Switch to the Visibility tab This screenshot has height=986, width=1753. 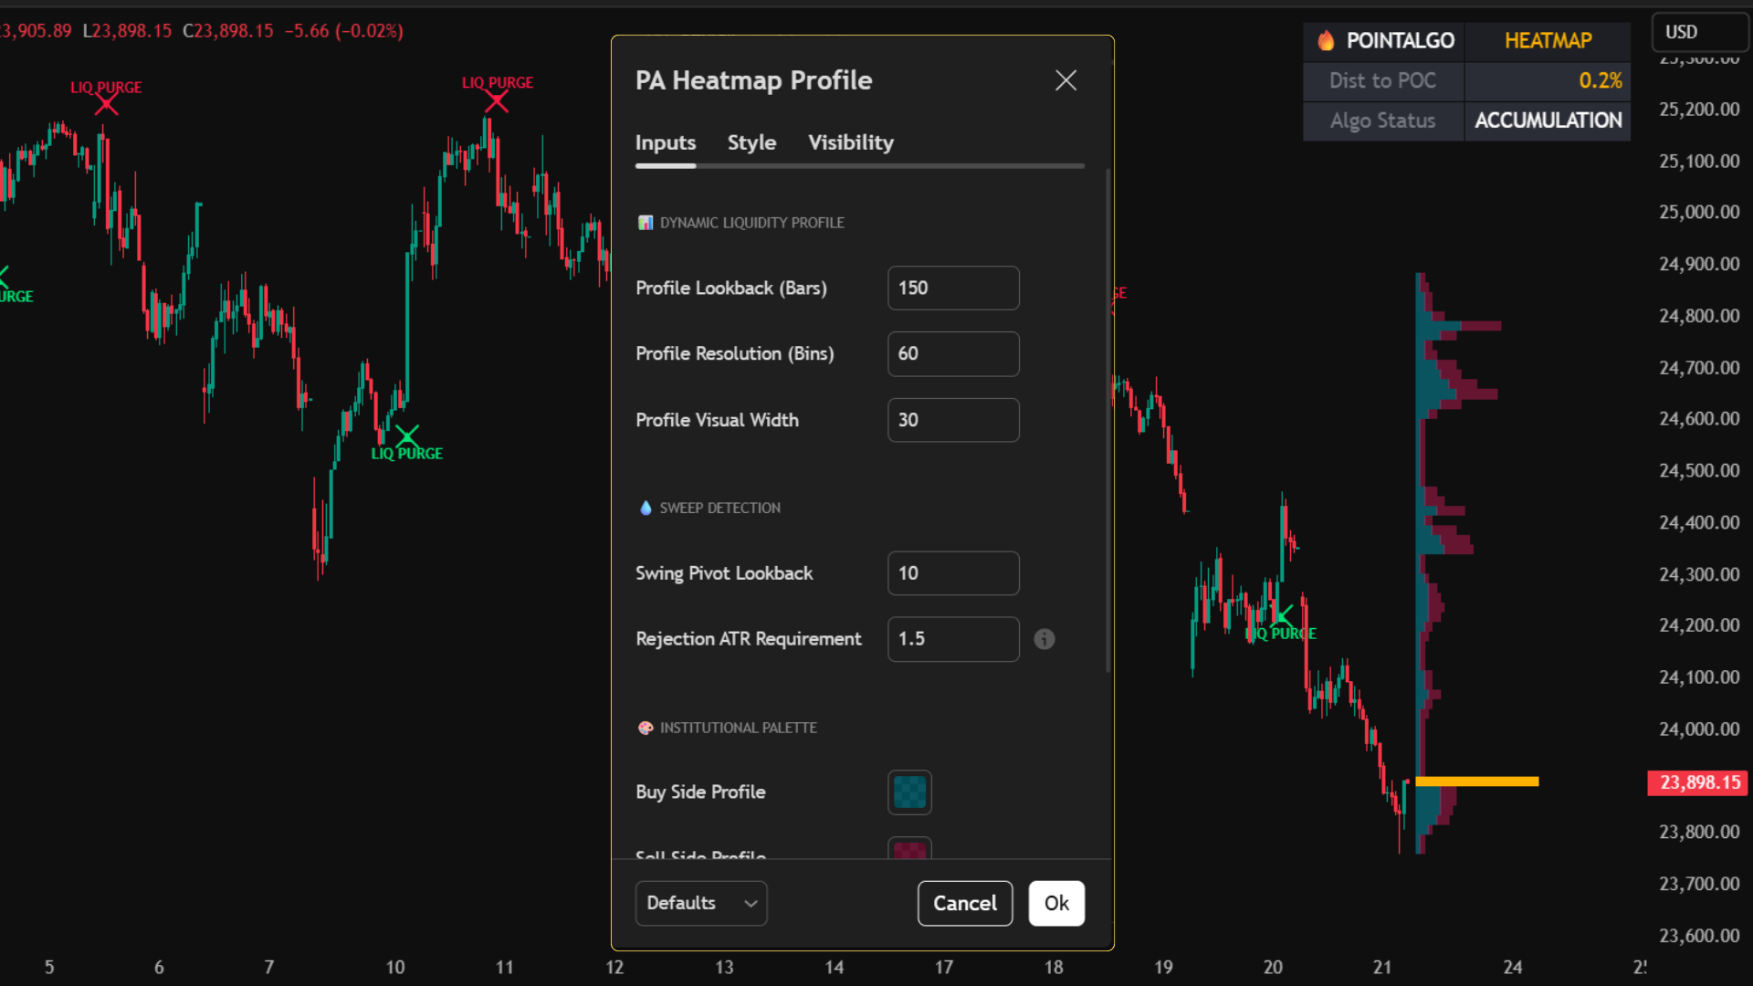[850, 142]
